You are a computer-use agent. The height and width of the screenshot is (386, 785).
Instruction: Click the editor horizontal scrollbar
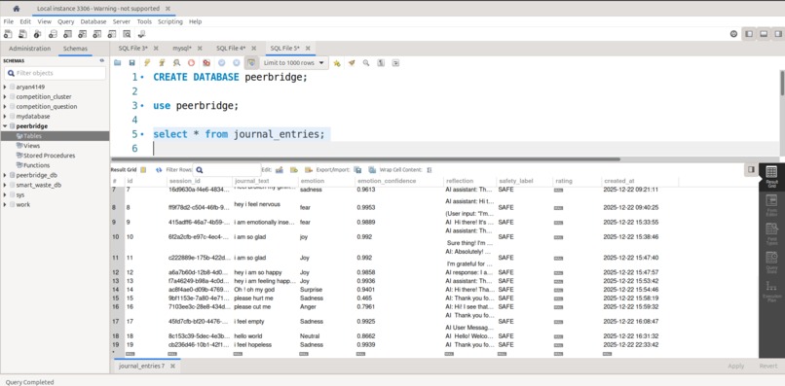tap(365, 159)
